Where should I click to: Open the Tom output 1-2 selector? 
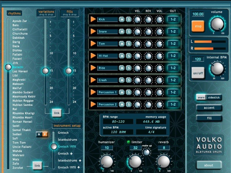point(173,44)
